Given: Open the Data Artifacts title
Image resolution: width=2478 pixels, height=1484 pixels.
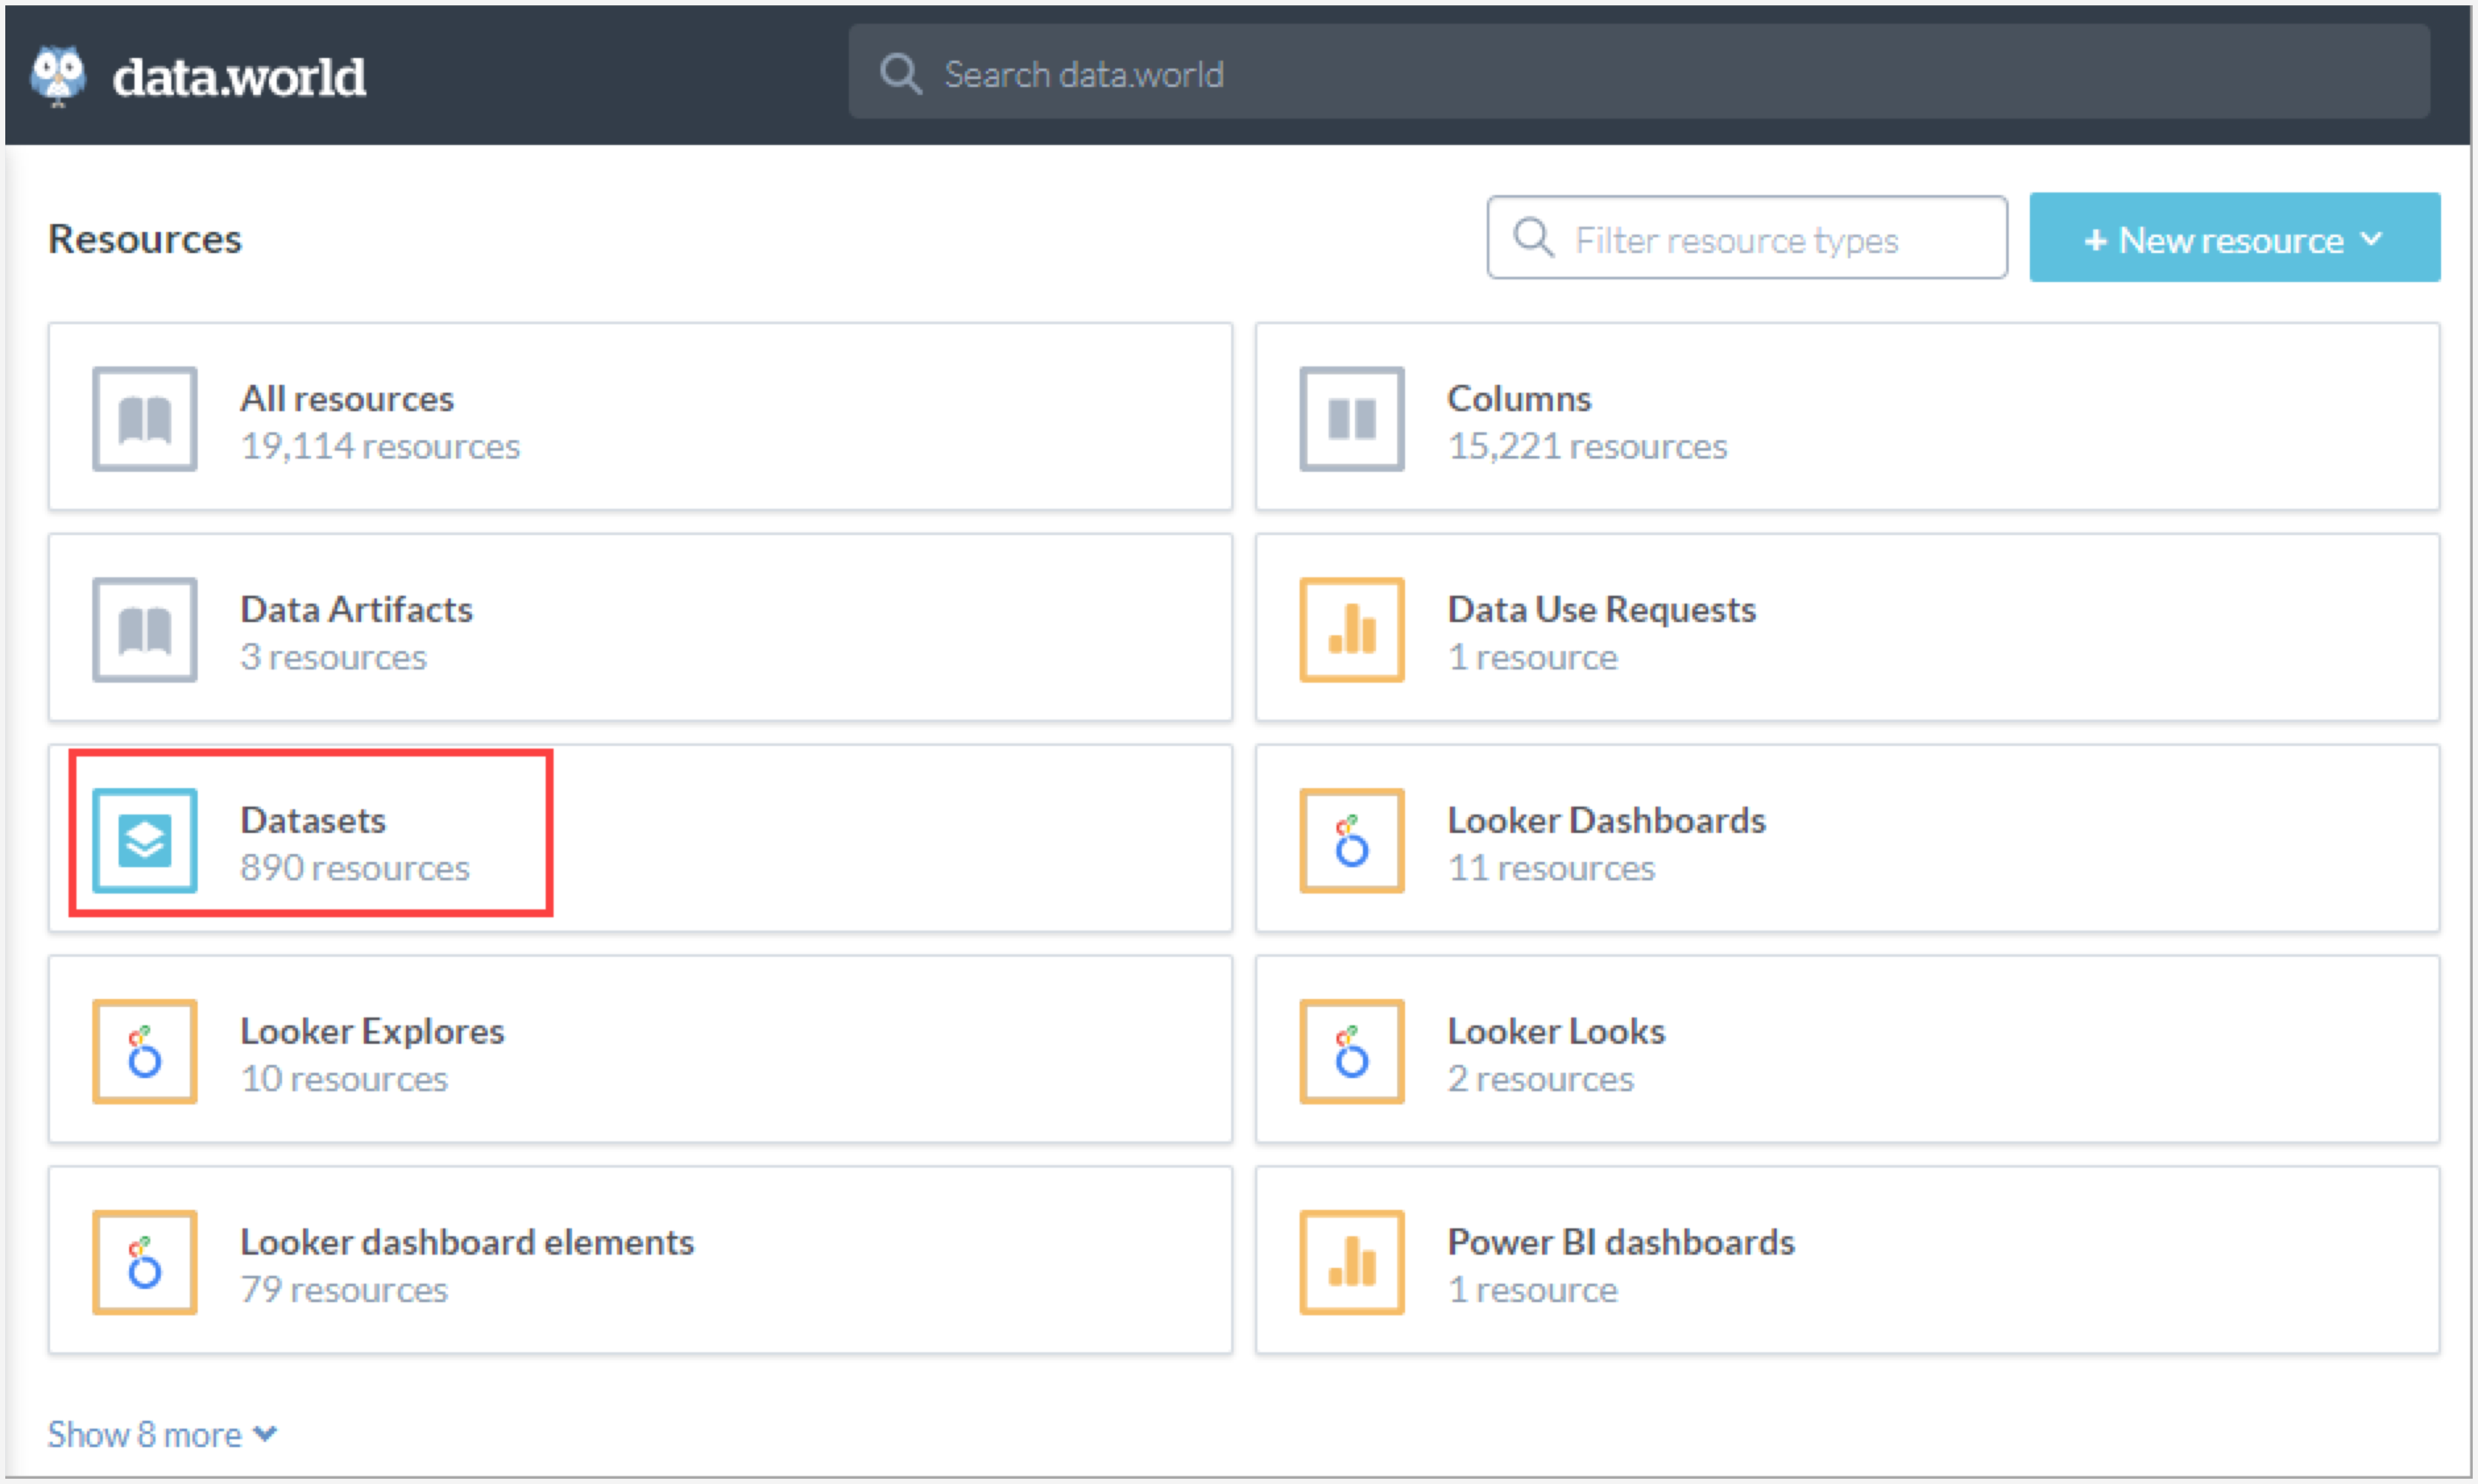Looking at the screenshot, I should 356,610.
